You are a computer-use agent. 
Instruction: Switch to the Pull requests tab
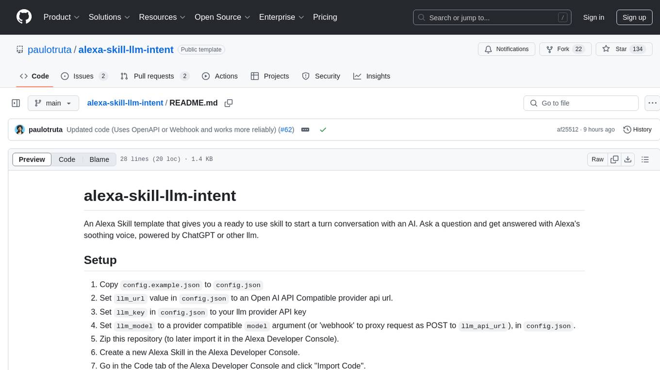point(154,76)
